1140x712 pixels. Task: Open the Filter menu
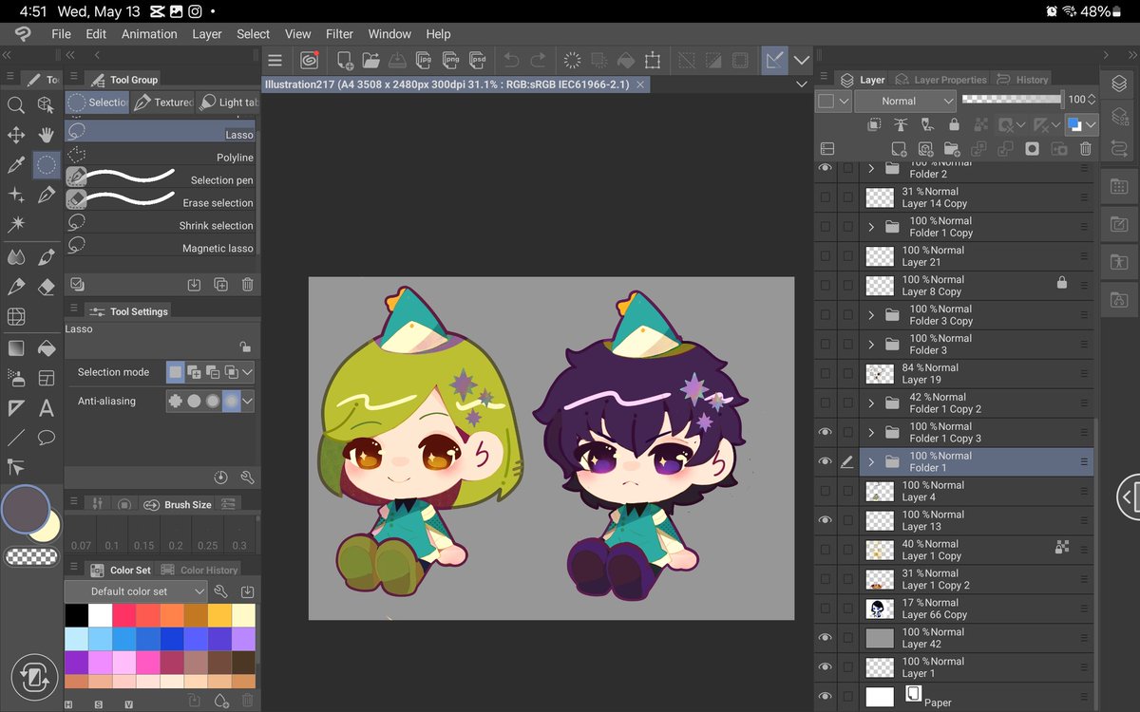339,33
